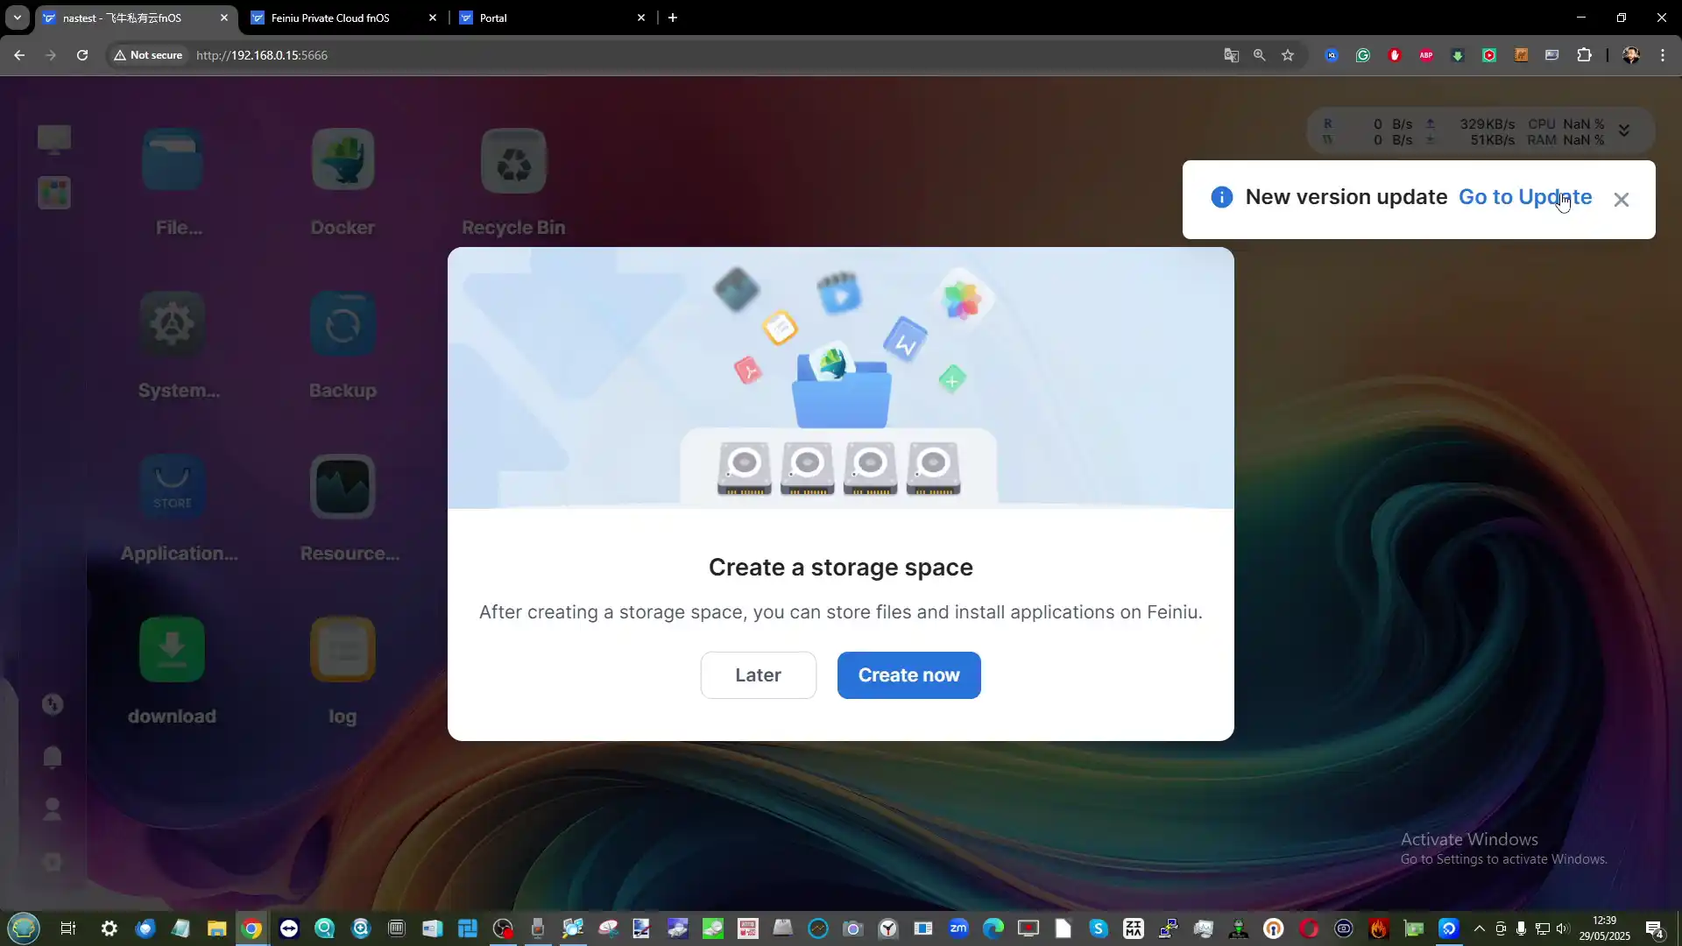Open the Windows notification center icon

click(x=1655, y=928)
